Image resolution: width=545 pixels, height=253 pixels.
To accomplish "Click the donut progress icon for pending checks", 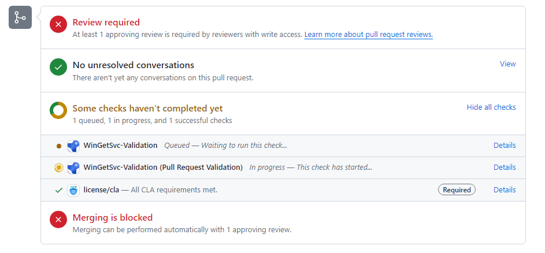I will click(x=58, y=110).
